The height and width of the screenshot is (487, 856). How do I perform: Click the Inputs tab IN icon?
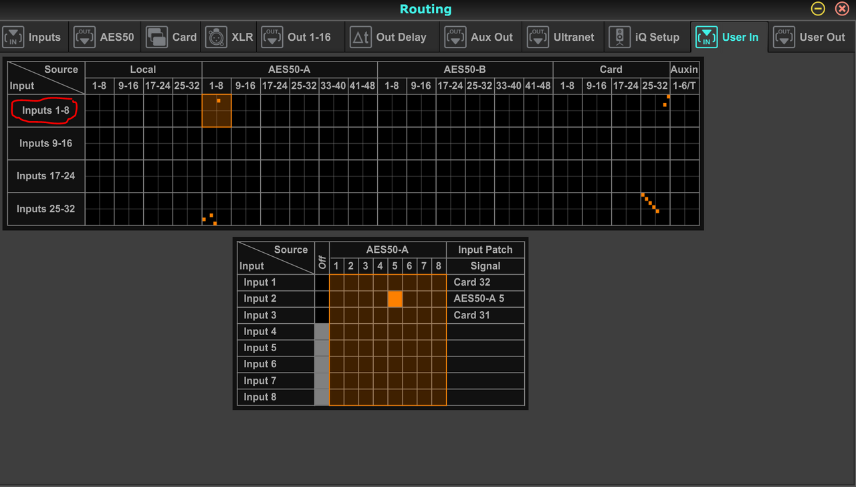(x=13, y=37)
